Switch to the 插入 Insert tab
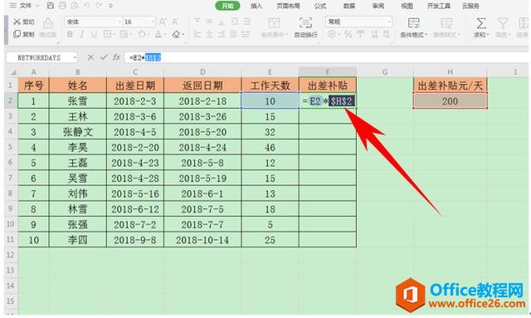Image resolution: width=531 pixels, height=318 pixels. 256,6
